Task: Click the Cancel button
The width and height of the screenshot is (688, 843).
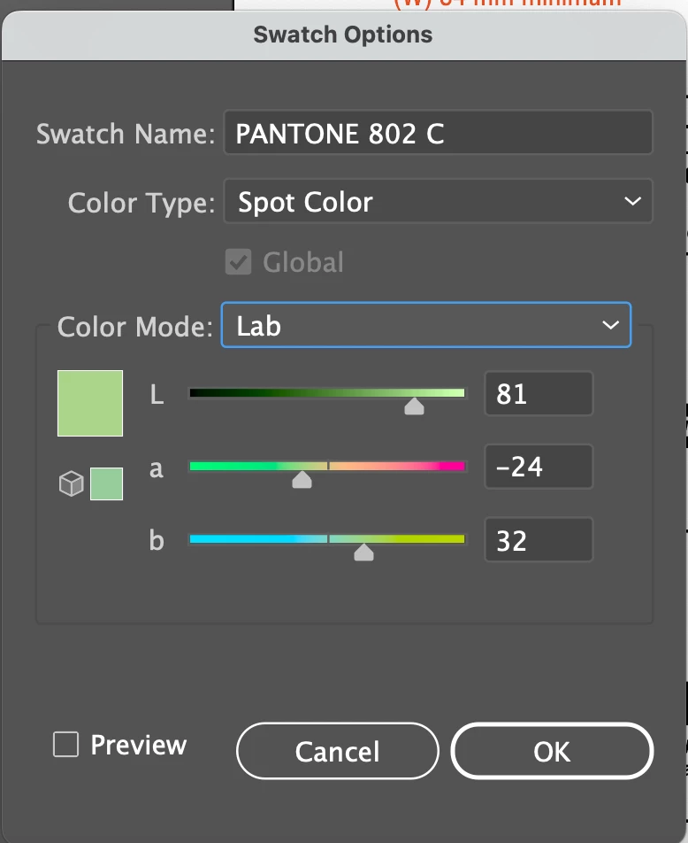Action: [x=338, y=751]
